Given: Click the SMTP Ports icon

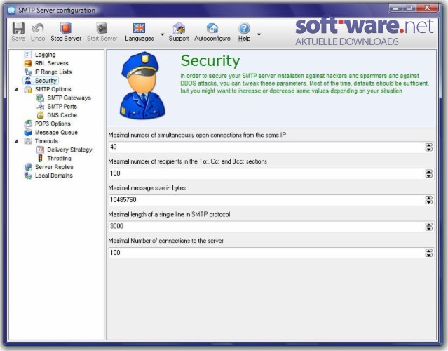Looking at the screenshot, I should 40,107.
